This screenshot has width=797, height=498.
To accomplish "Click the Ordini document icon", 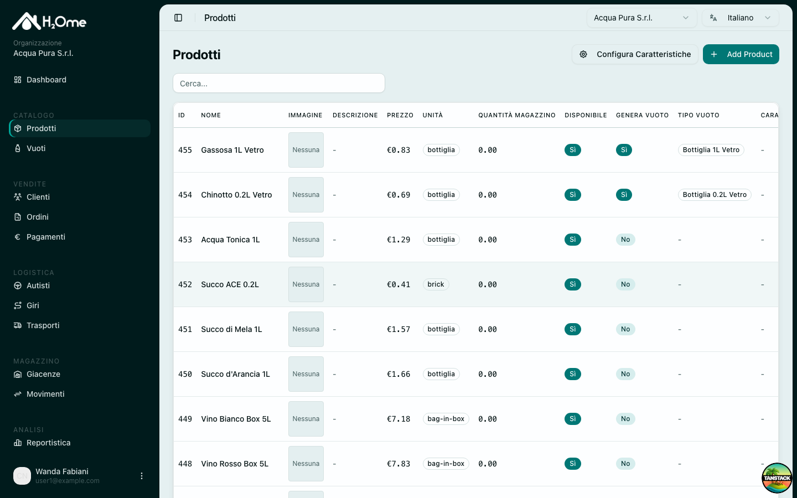I will (18, 217).
